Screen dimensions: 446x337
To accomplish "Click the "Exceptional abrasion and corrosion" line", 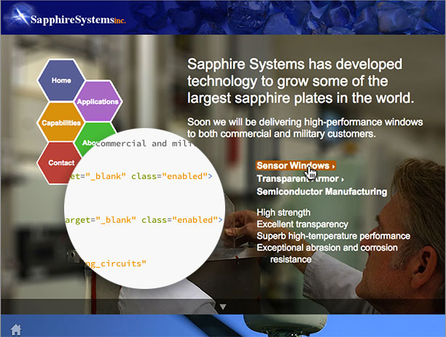I will [x=328, y=247].
